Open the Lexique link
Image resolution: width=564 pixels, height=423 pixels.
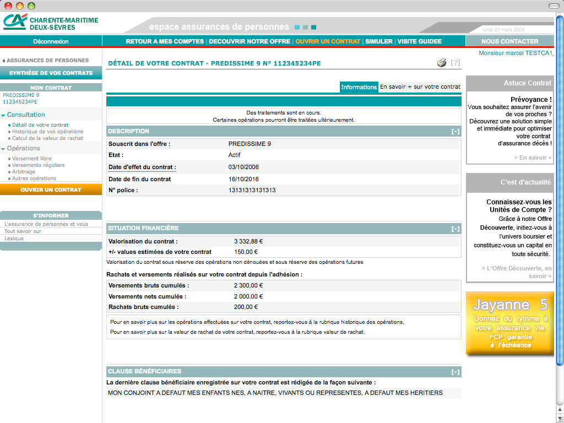(14, 238)
